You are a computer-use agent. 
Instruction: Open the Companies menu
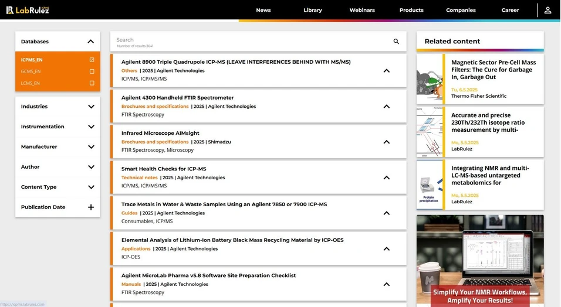[461, 10]
